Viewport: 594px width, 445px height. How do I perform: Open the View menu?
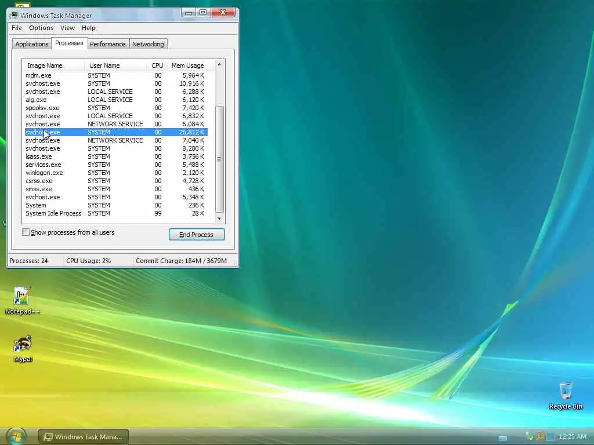(x=67, y=28)
